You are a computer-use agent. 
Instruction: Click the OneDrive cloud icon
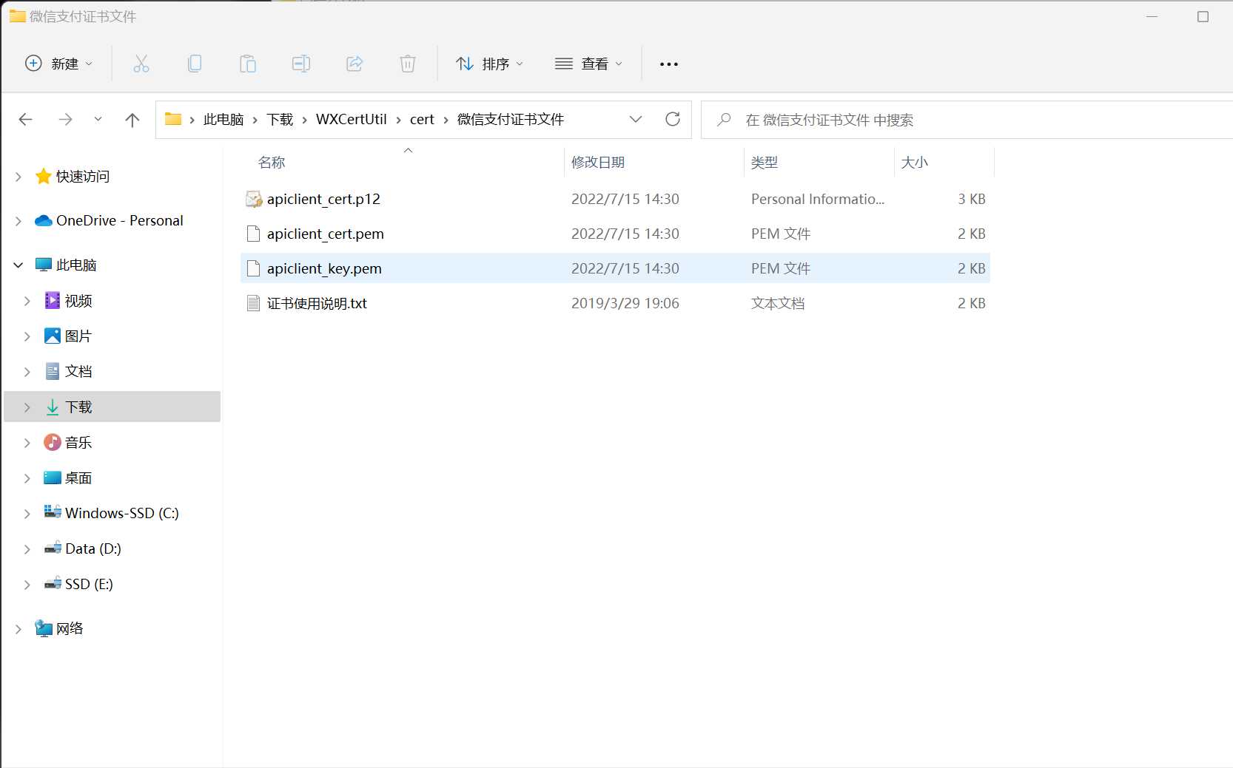pyautogui.click(x=44, y=220)
